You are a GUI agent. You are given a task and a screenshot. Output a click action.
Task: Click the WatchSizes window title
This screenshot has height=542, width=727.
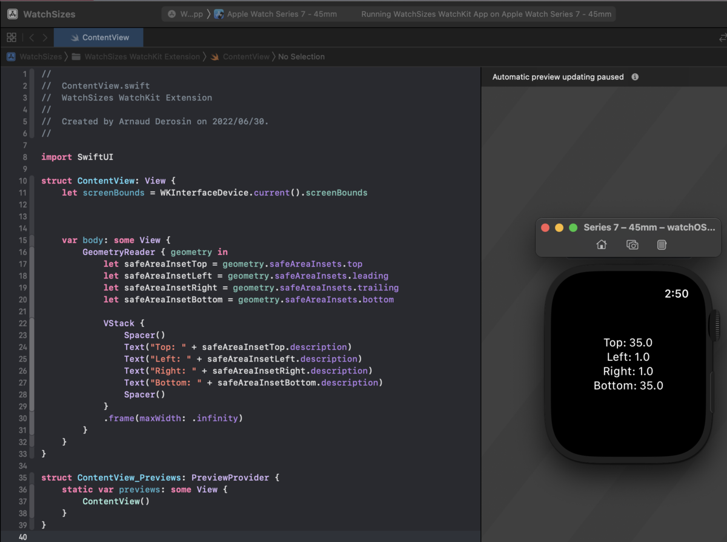49,14
